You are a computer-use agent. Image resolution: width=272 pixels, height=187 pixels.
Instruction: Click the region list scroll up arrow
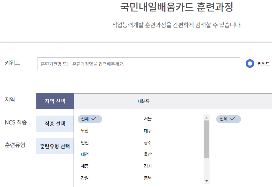click(206, 118)
